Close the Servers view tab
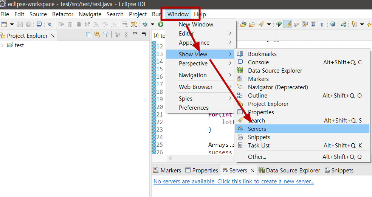The image size is (372, 197). click(x=253, y=171)
